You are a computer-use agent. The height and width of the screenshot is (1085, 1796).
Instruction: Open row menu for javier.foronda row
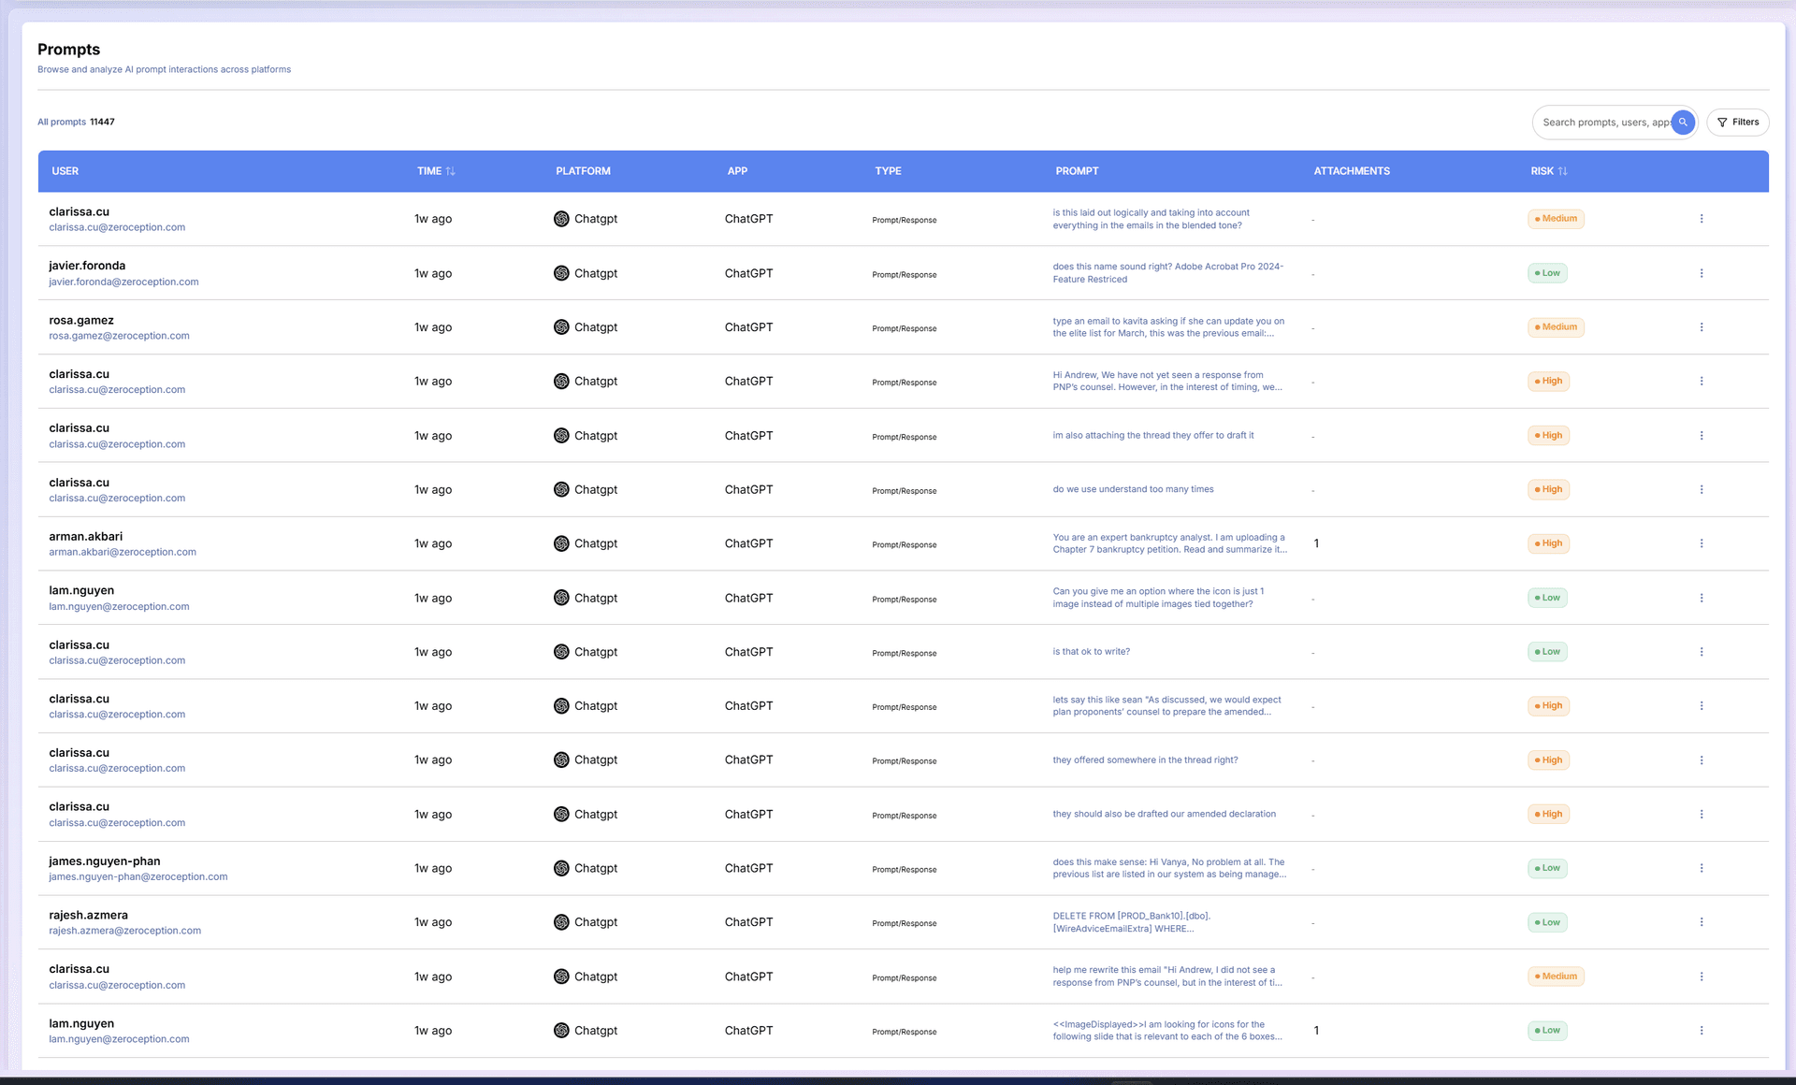1702,273
